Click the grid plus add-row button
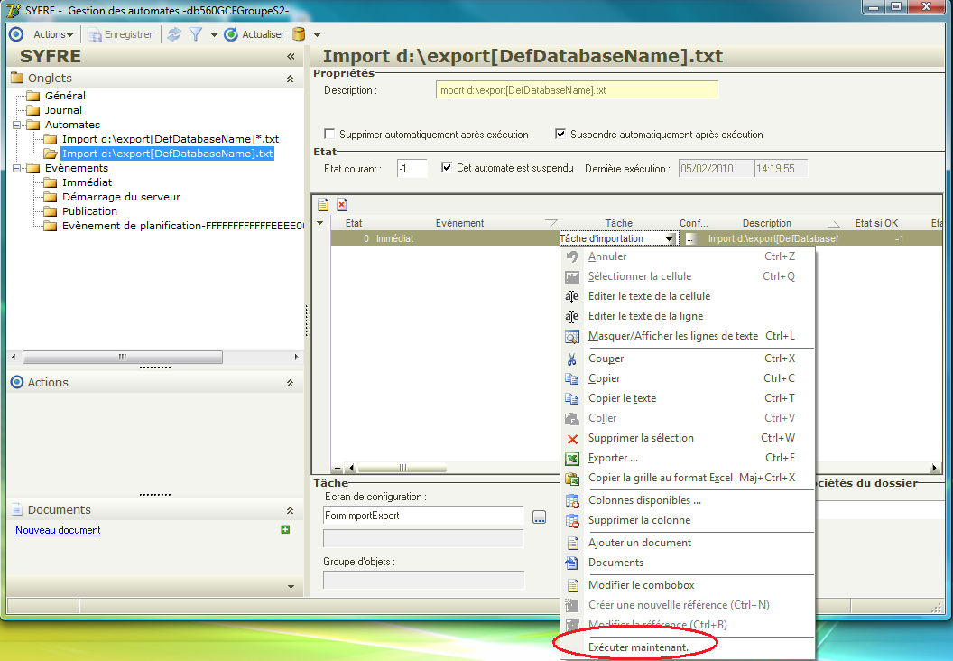The width and height of the screenshot is (953, 661). tap(338, 469)
